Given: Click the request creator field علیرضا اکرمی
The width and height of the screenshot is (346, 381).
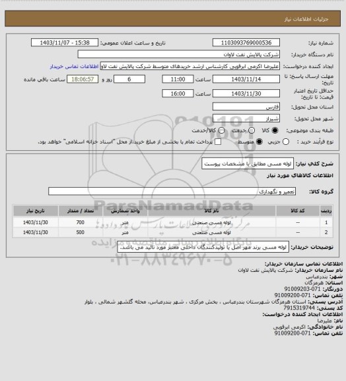Looking at the screenshot, I should (190, 66).
